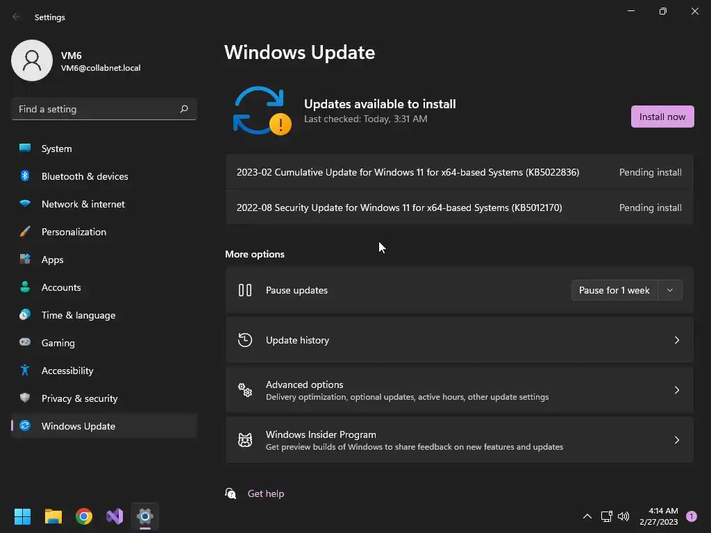Click the Install now button
711x533 pixels.
coord(662,117)
